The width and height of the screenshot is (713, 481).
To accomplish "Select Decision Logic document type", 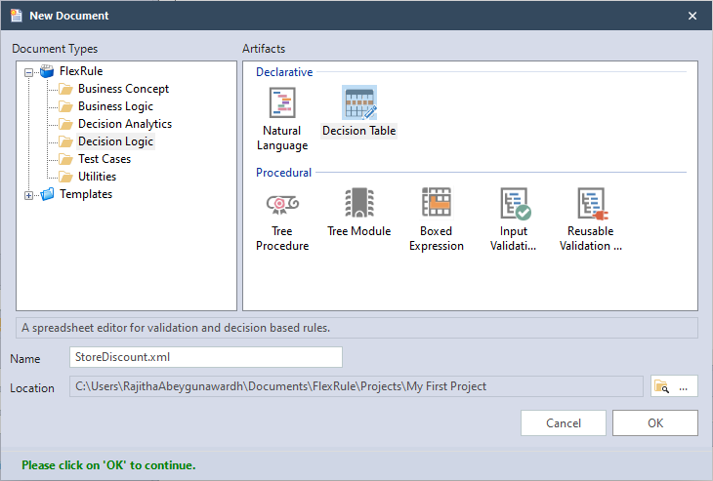I will coord(115,141).
